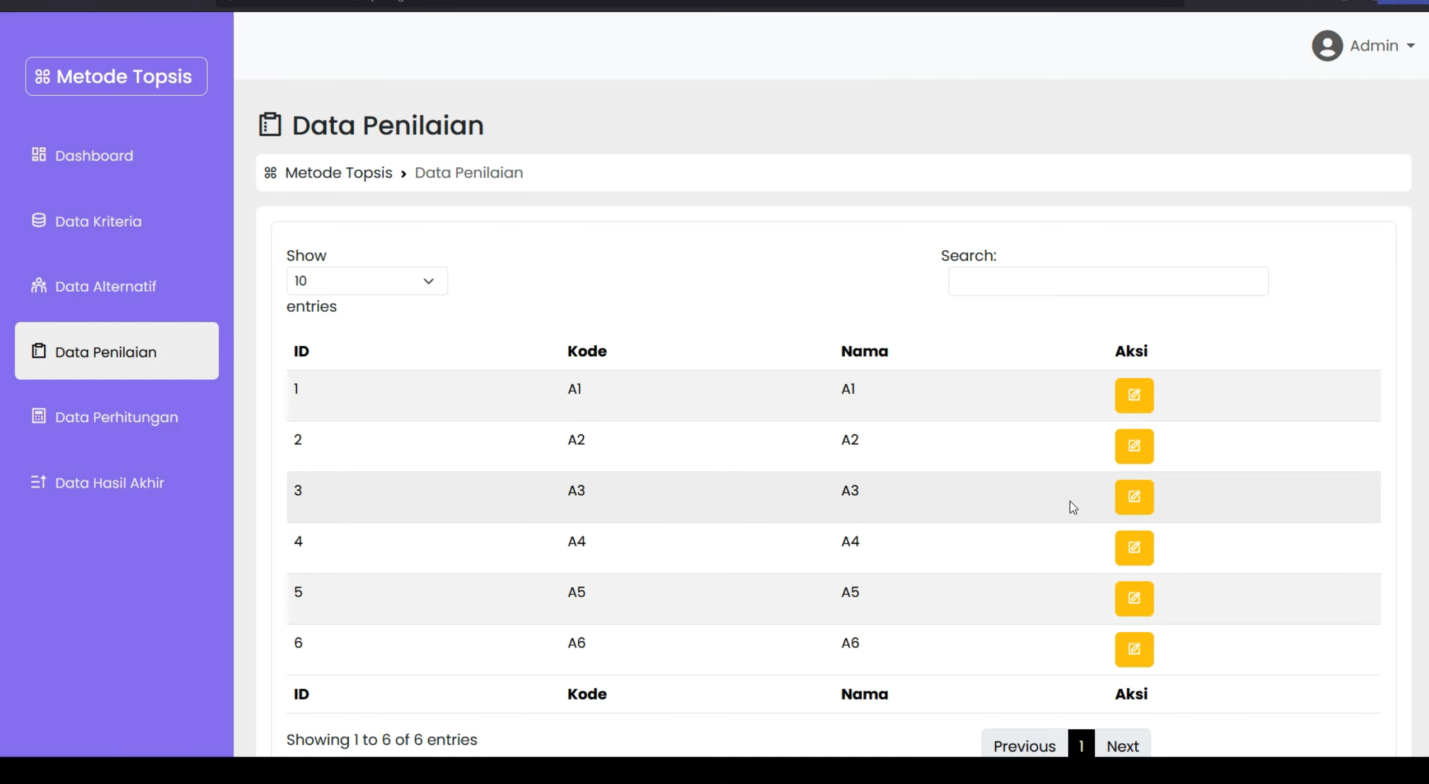
Task: Click the edit icon for row A6
Action: 1134,649
